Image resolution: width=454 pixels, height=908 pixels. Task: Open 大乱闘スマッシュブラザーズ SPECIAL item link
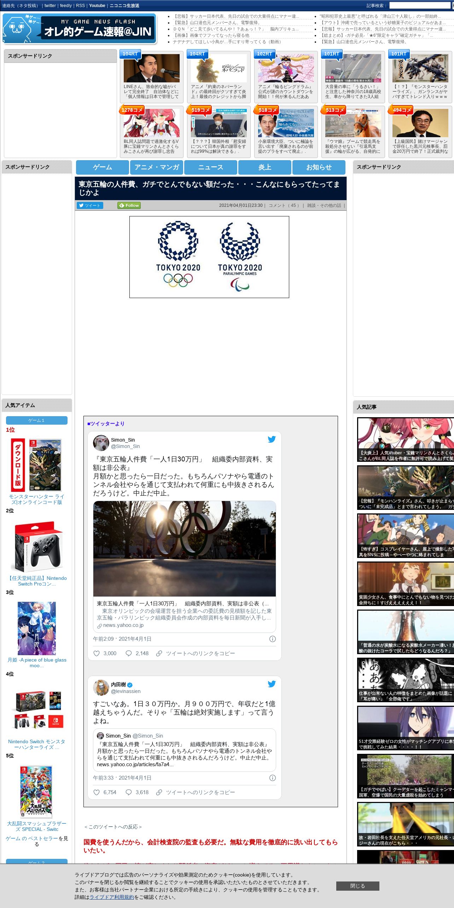(x=36, y=826)
